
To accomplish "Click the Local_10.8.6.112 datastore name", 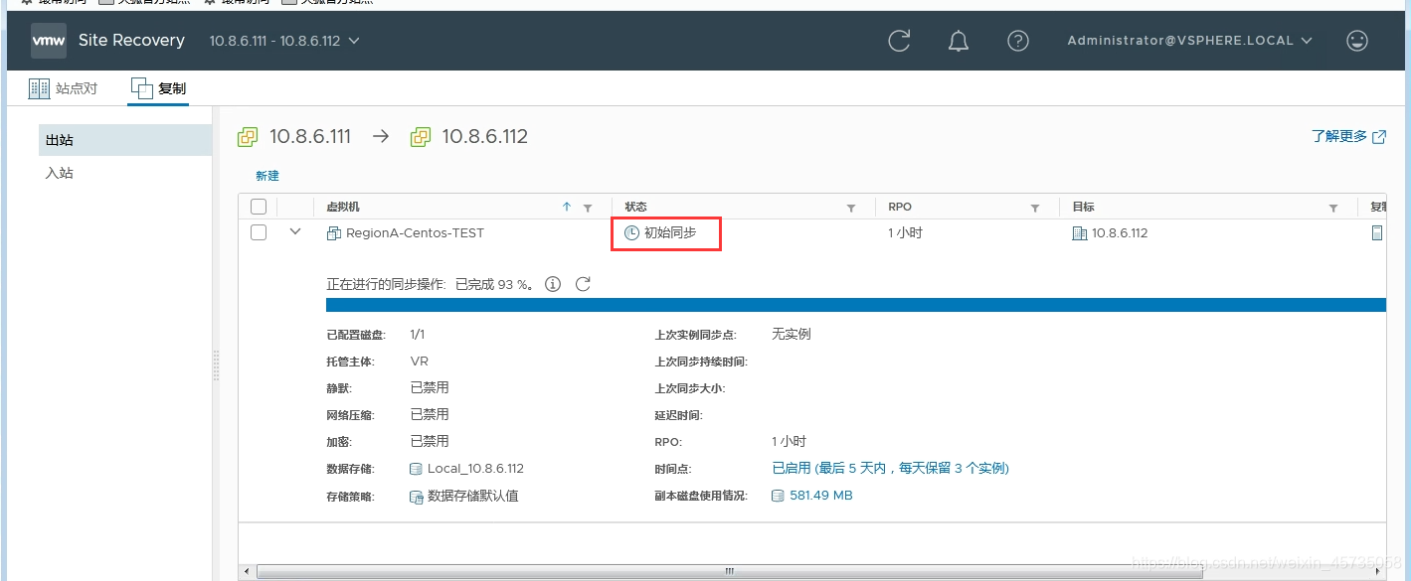I will (475, 469).
